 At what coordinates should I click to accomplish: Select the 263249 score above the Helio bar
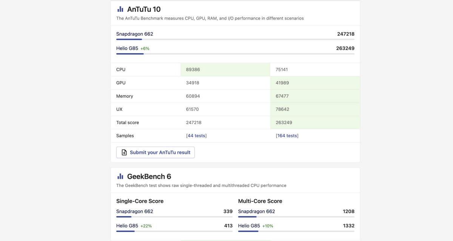point(345,48)
